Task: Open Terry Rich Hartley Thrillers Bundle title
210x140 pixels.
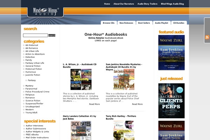Action: 121,118
